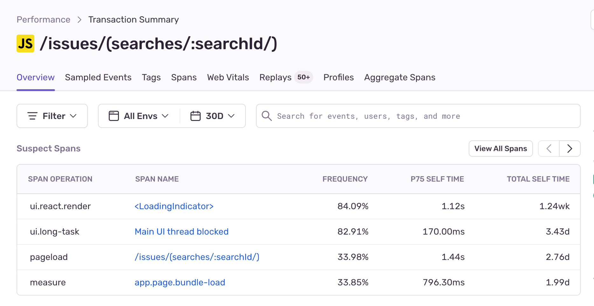
Task: Click the SPAN NAME column header
Action: pos(157,179)
